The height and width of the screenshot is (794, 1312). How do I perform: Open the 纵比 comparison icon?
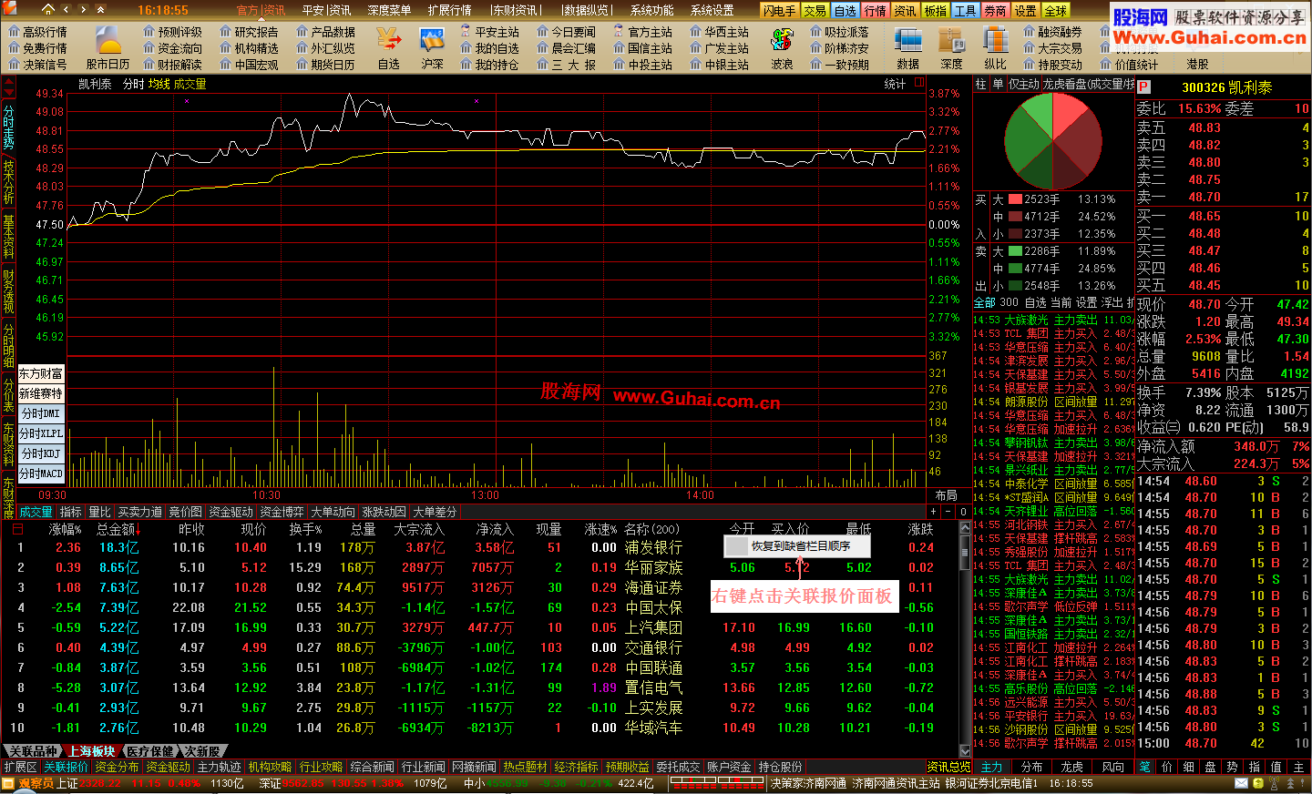[x=995, y=47]
